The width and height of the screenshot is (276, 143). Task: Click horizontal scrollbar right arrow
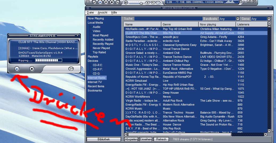point(265,135)
